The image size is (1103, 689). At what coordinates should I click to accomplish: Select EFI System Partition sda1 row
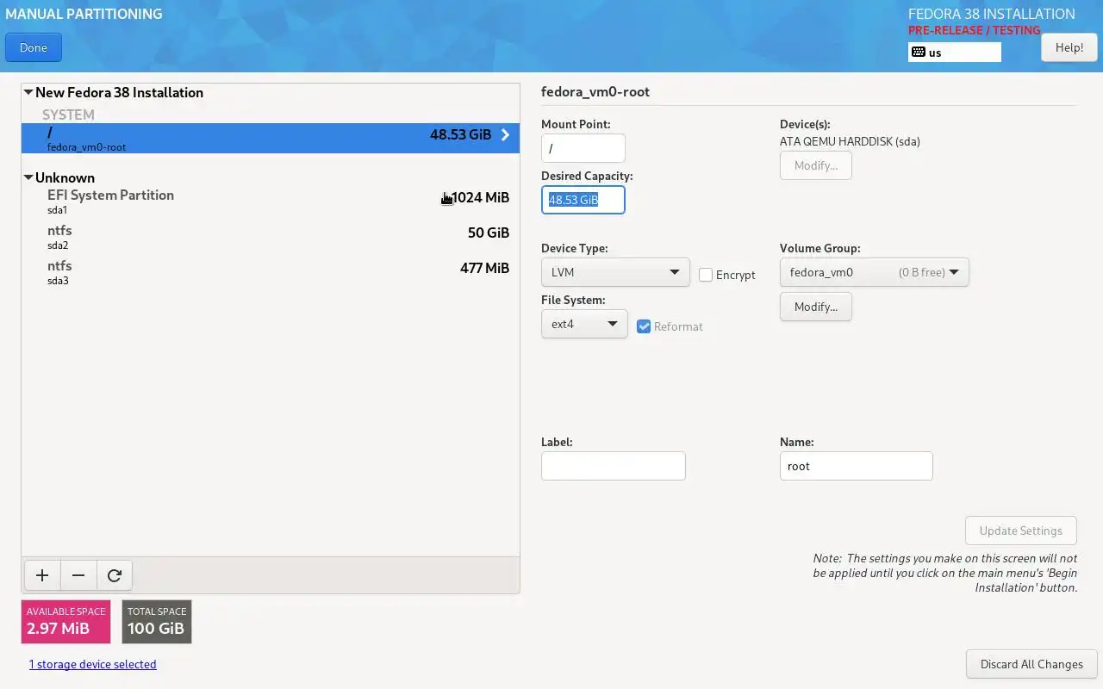point(271,201)
